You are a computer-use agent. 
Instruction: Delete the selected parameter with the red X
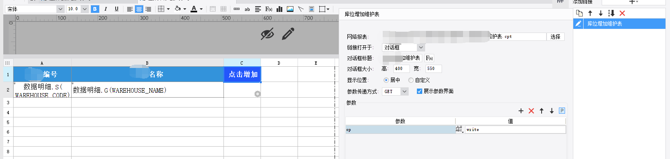tap(531, 111)
